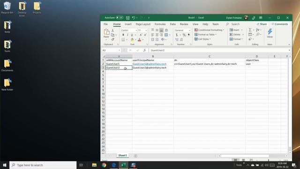Image resolution: width=300 pixels, height=169 pixels.
Task: Align text left
Action: click(x=152, y=35)
